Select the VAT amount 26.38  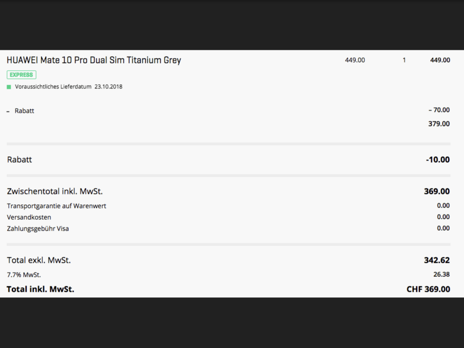pos(441,274)
